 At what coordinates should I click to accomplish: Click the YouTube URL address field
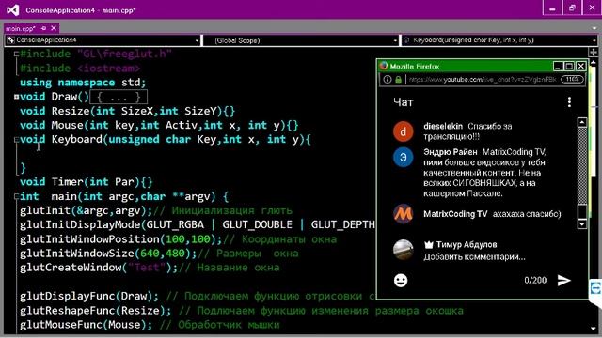pos(483,79)
